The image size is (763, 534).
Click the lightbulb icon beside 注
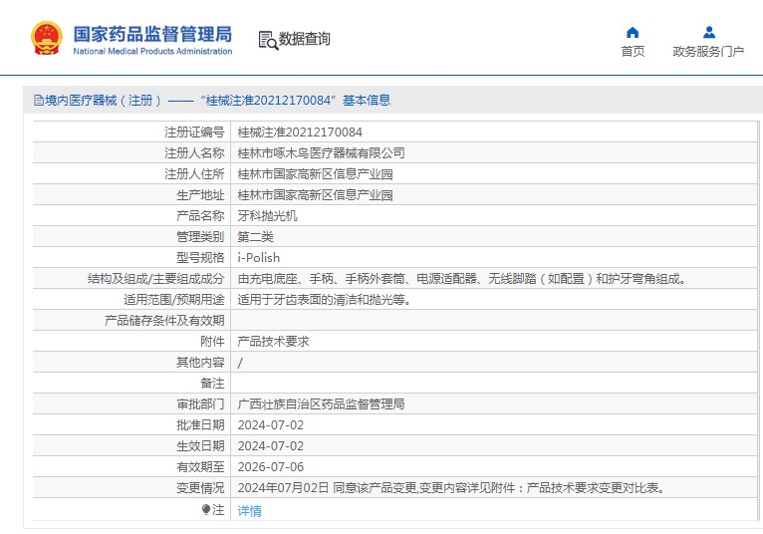206,510
